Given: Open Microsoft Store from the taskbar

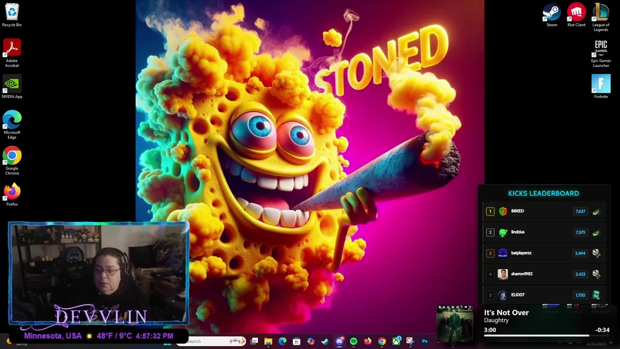Looking at the screenshot, I should (x=296, y=341).
